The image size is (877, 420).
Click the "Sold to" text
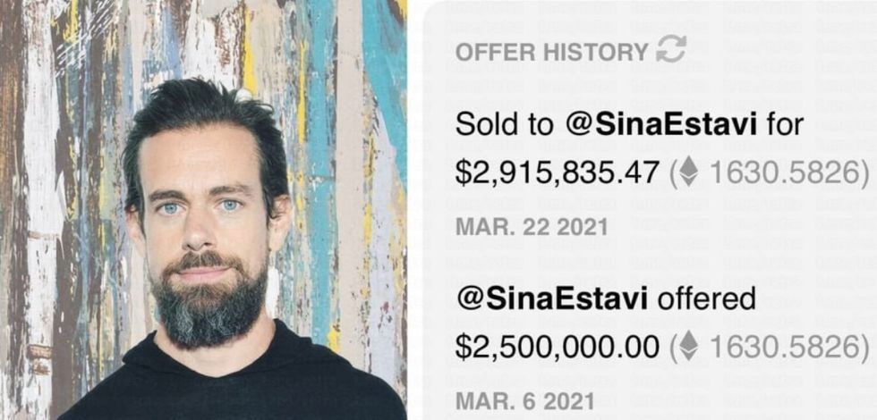[x=504, y=125]
